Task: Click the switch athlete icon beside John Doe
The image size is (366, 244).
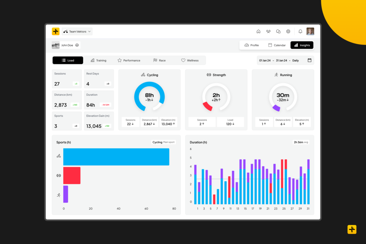Action: coord(77,45)
